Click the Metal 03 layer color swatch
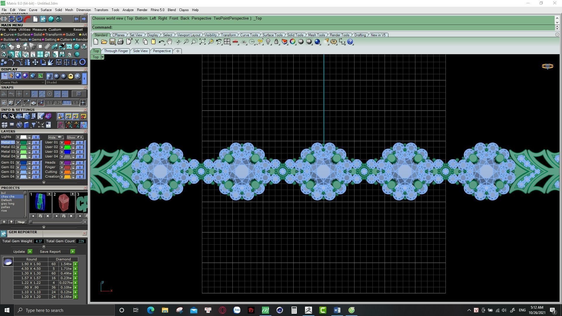Viewport: 562px width, 316px height. click(23, 152)
